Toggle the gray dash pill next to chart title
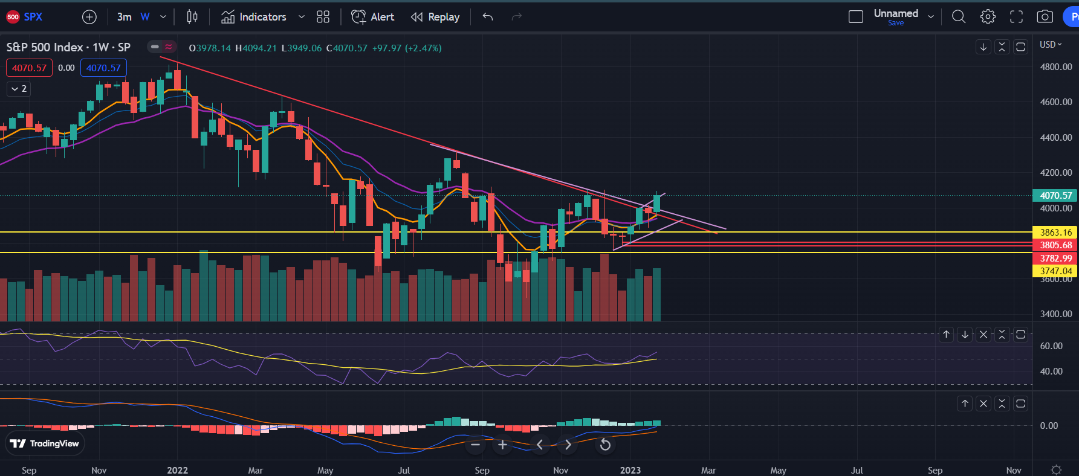Viewport: 1079px width, 476px height. click(x=155, y=47)
